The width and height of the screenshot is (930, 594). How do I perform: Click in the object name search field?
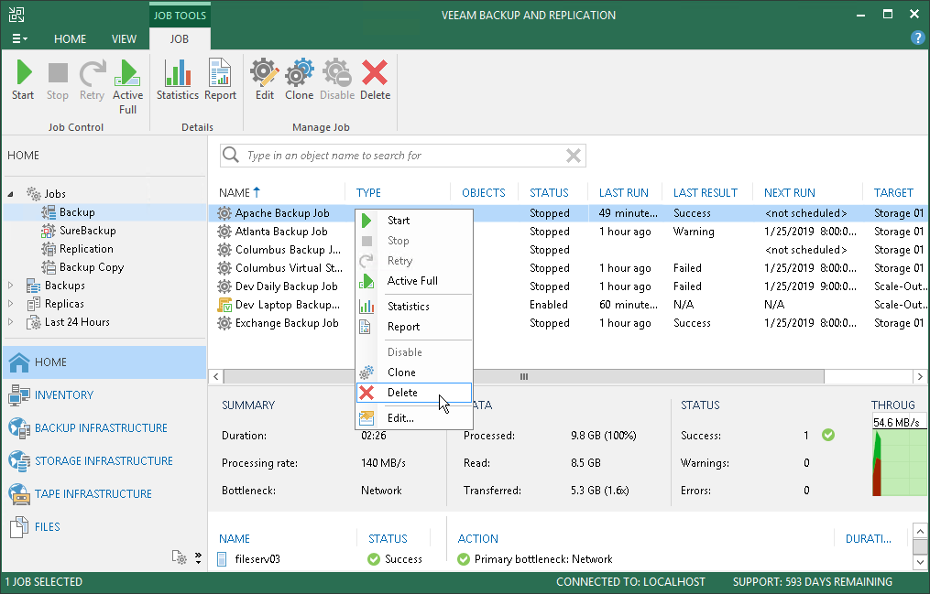[x=403, y=156]
